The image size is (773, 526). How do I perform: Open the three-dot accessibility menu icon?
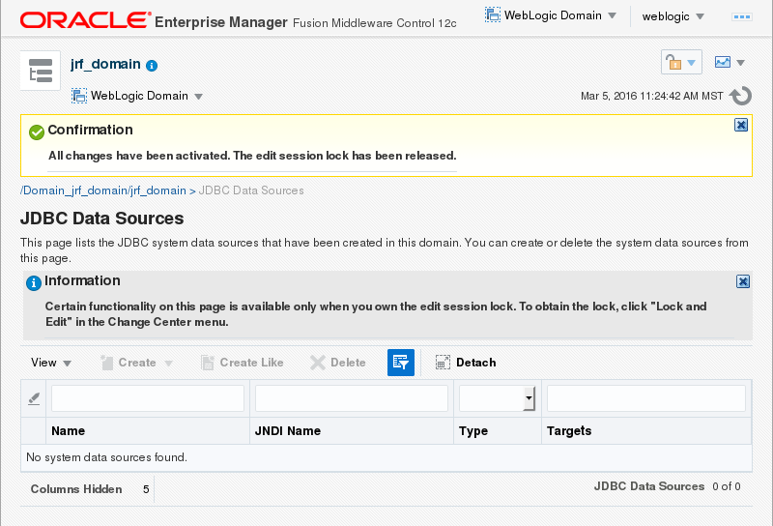[x=743, y=16]
